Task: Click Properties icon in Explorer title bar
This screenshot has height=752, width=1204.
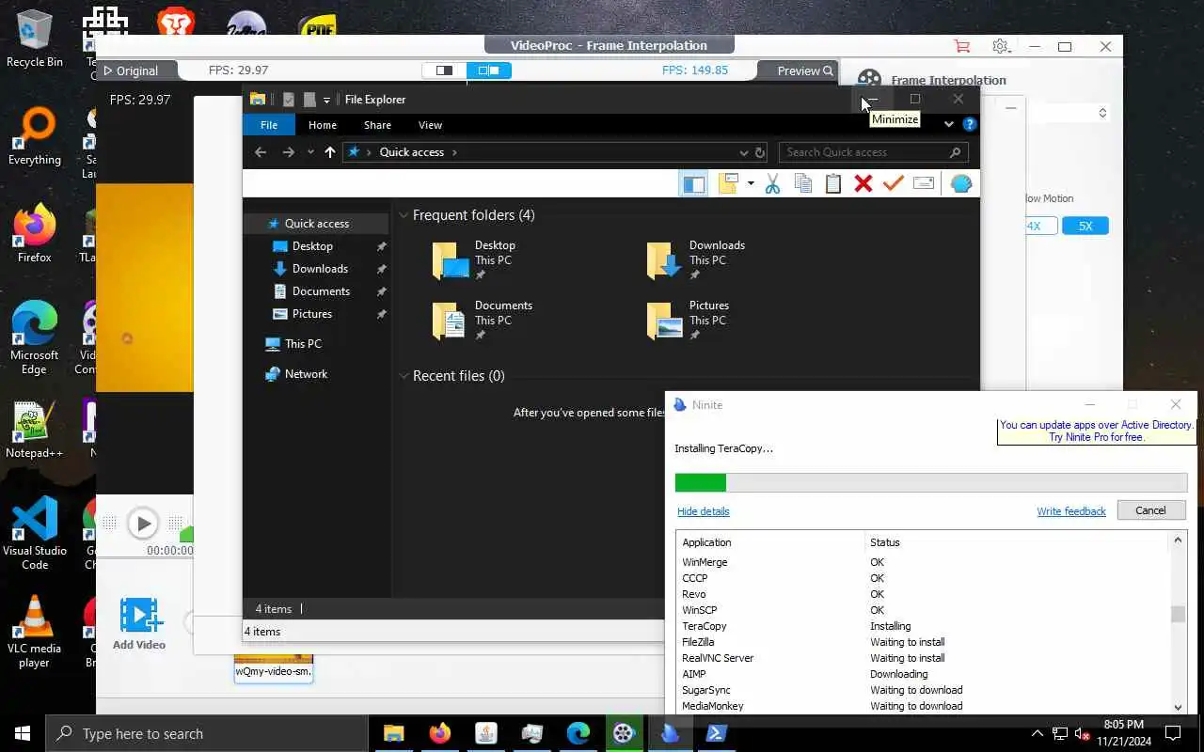Action: click(288, 100)
